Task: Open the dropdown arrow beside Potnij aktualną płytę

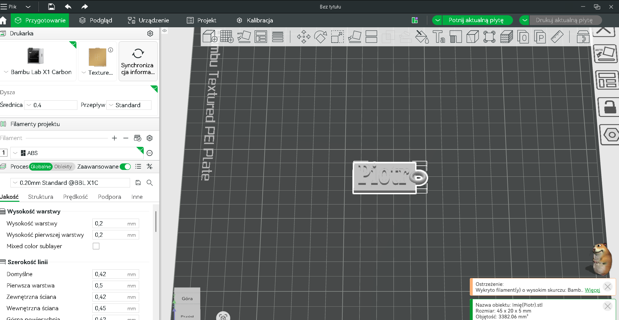Action: coord(438,20)
